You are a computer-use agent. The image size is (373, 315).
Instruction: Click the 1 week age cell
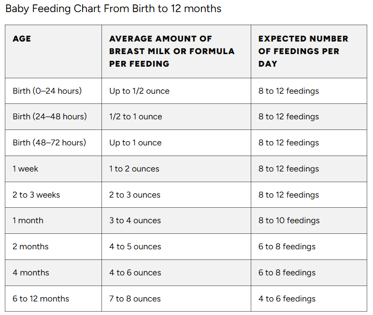(26, 169)
